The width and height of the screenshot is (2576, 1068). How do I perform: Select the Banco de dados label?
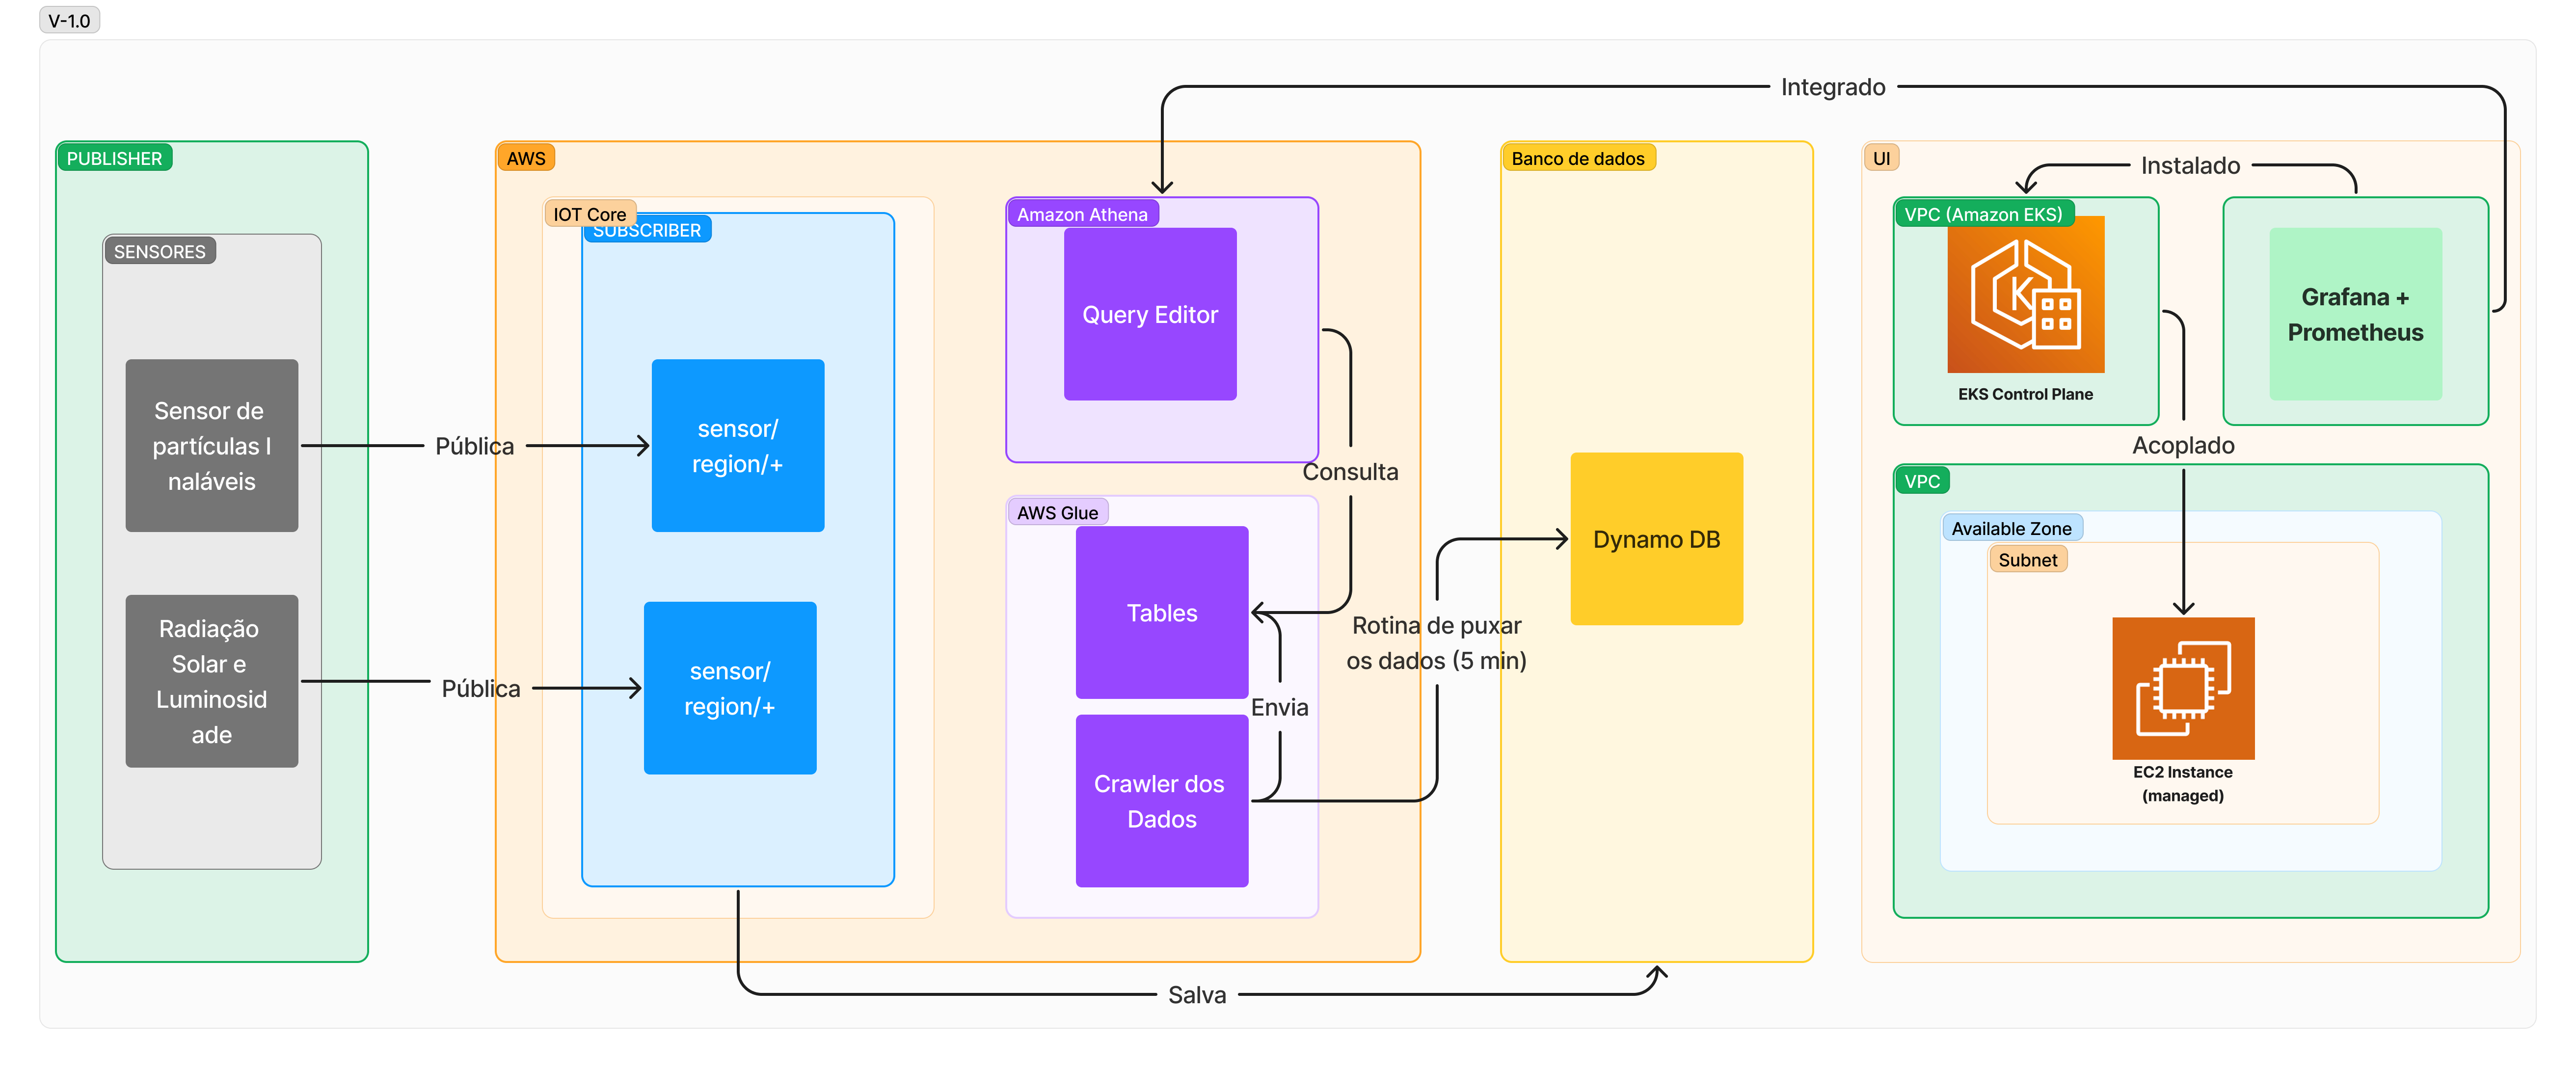(x=1578, y=158)
